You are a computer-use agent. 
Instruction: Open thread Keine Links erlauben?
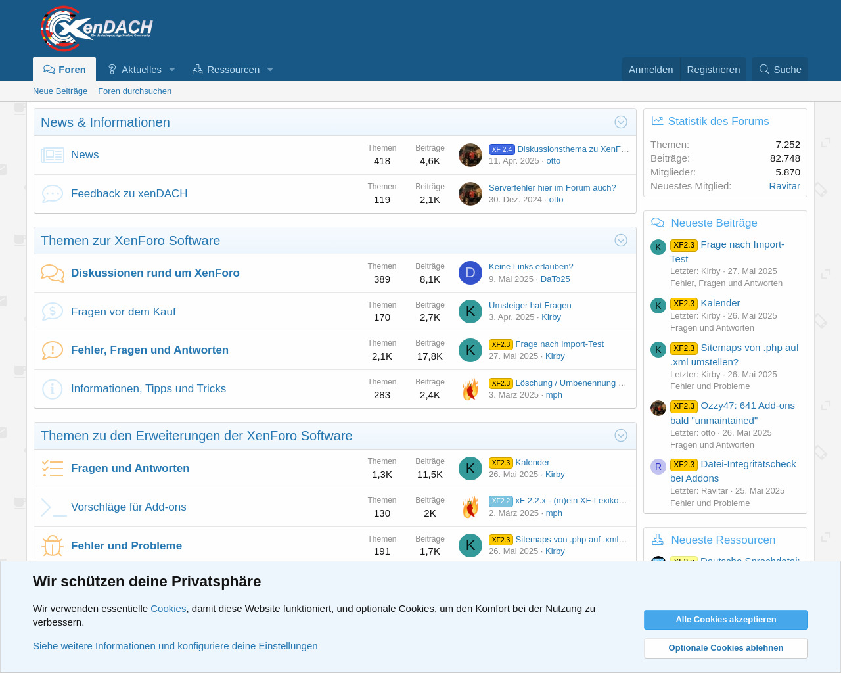point(531,267)
